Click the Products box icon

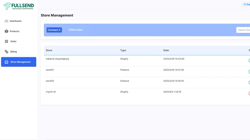6,31
